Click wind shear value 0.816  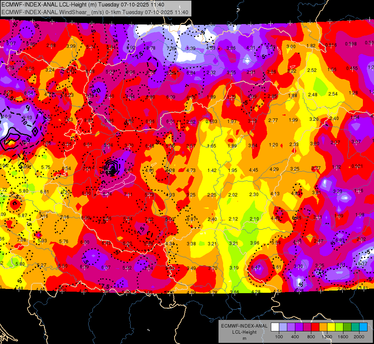click(331, 45)
